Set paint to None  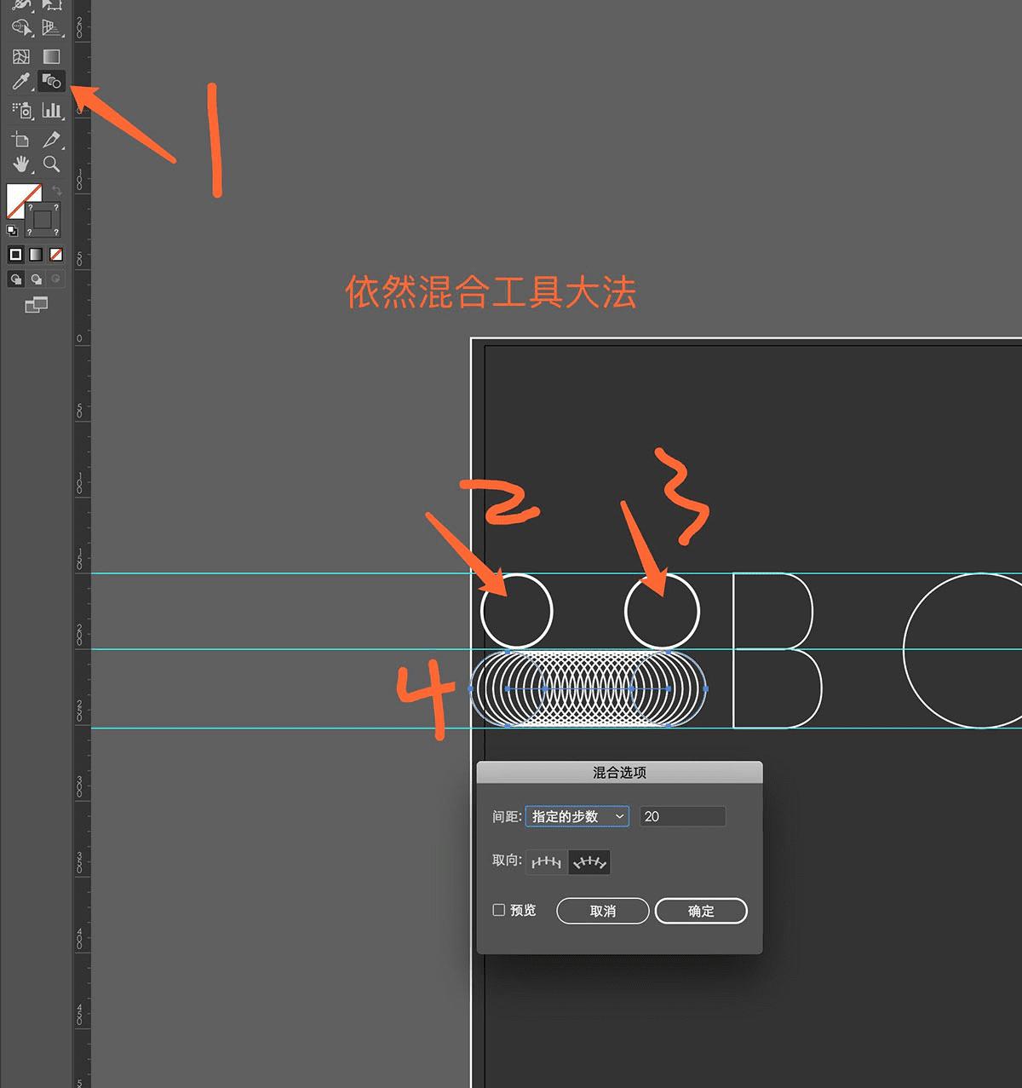point(56,254)
